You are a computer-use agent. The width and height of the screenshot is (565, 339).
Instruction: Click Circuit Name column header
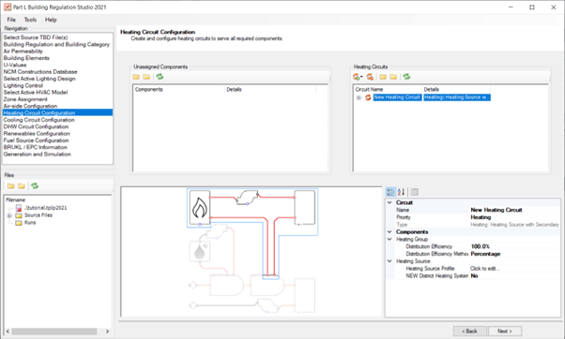[x=388, y=90]
